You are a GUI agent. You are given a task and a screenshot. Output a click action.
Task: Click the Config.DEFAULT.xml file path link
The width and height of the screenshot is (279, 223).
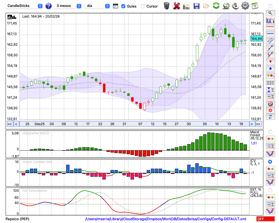point(166,219)
